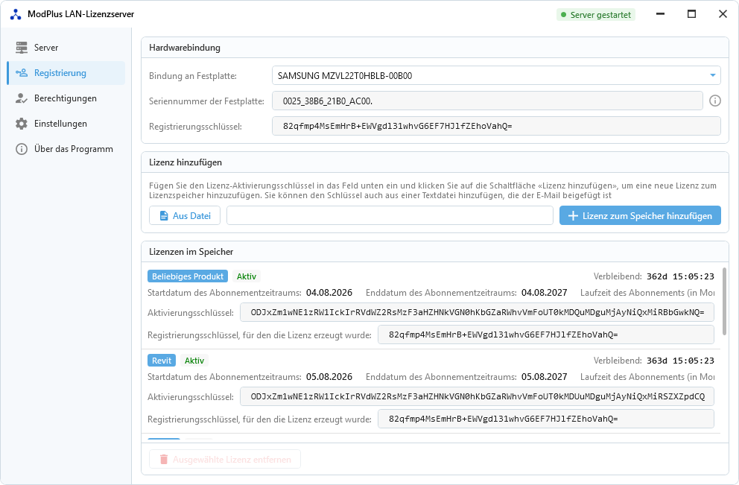The width and height of the screenshot is (739, 485).
Task: Click the Einstellungen gear icon
Action: [21, 124]
